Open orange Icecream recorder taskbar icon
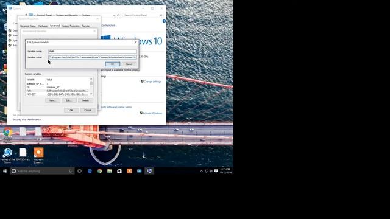Viewport: 390px width, 219px height. click(129, 171)
